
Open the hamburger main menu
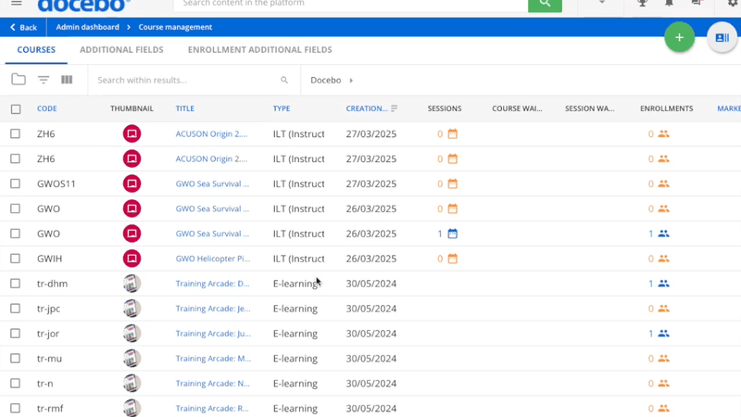(x=17, y=3)
